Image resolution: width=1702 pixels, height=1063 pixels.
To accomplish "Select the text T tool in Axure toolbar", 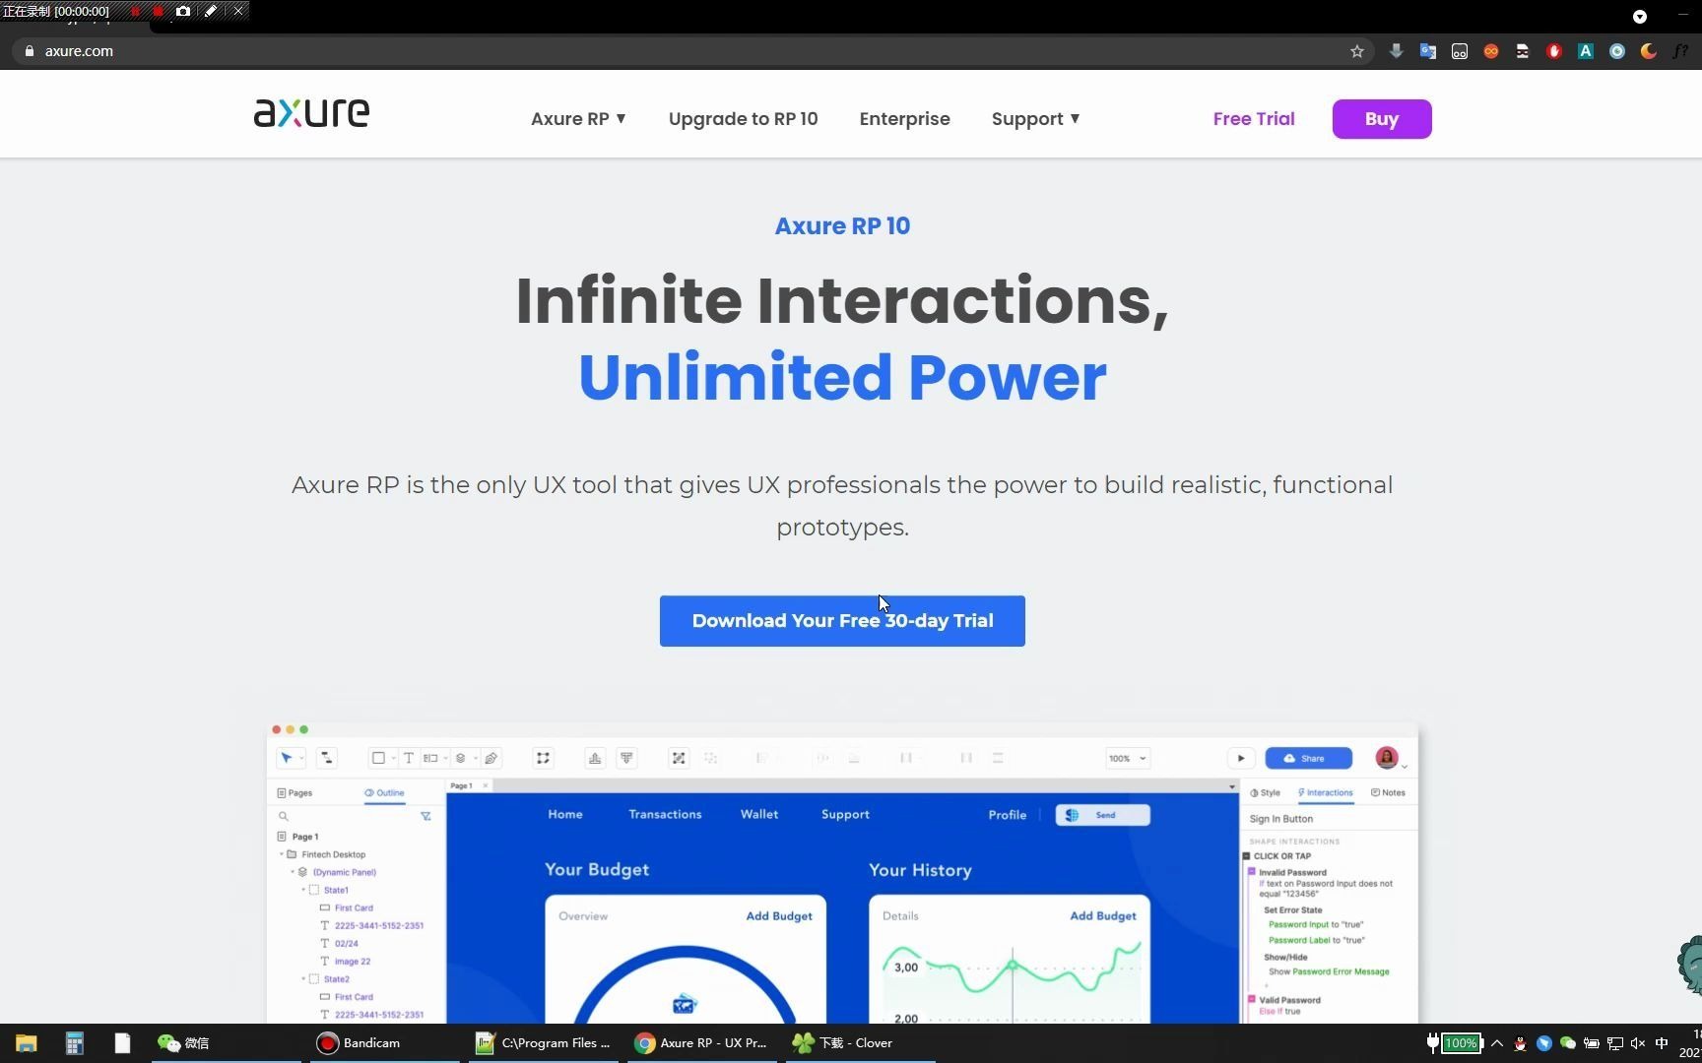I will [409, 758].
